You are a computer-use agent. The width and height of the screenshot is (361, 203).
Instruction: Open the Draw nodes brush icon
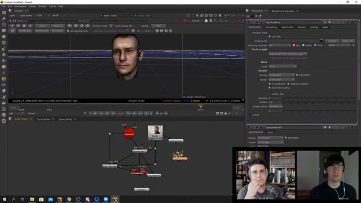tap(4, 19)
